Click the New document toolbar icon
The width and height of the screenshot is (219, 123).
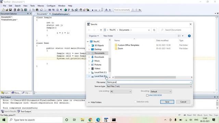[3, 10]
